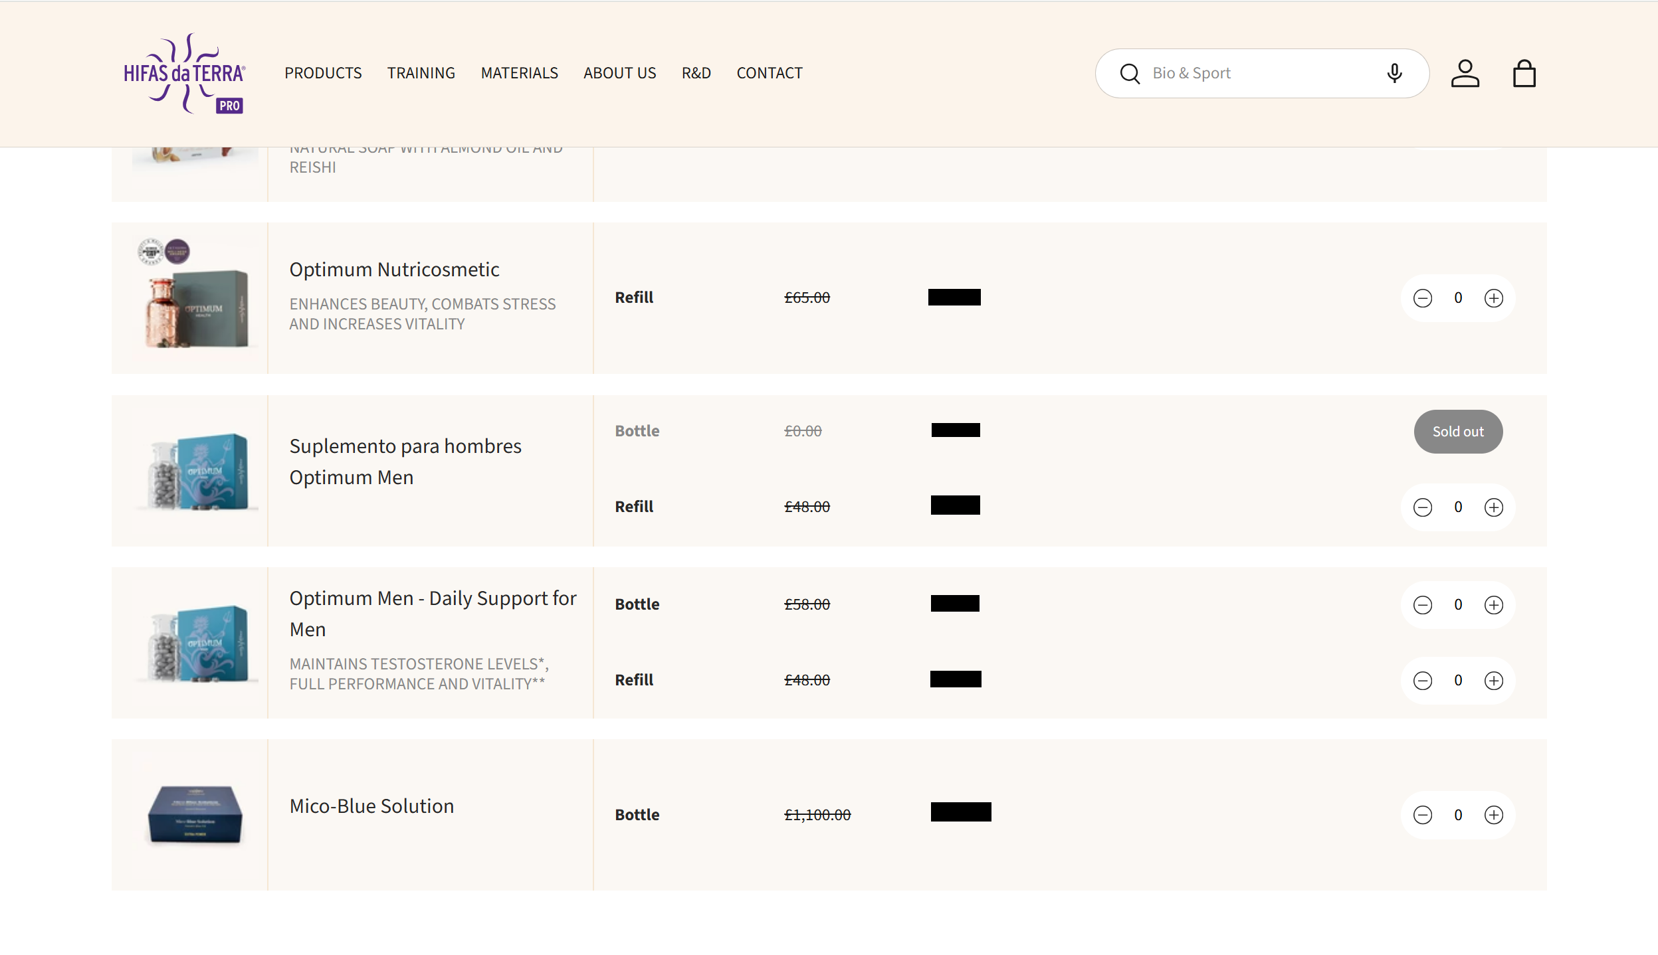Open the shopping bag cart
Screen dimensions: 1658x955
point(1524,73)
